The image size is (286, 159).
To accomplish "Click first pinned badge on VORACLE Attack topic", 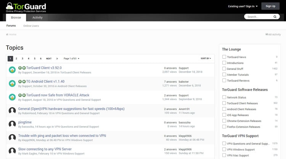I will click(x=20, y=95).
